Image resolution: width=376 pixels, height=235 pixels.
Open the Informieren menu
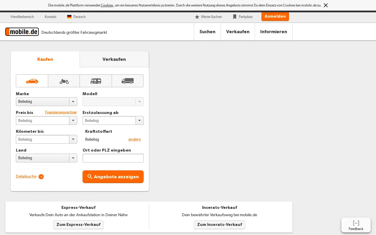(273, 32)
